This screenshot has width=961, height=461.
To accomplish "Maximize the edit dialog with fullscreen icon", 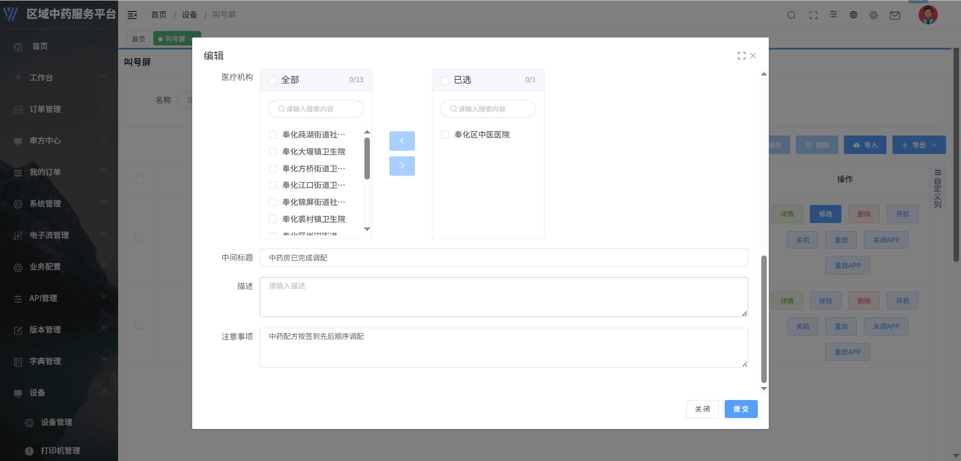I will 742,55.
